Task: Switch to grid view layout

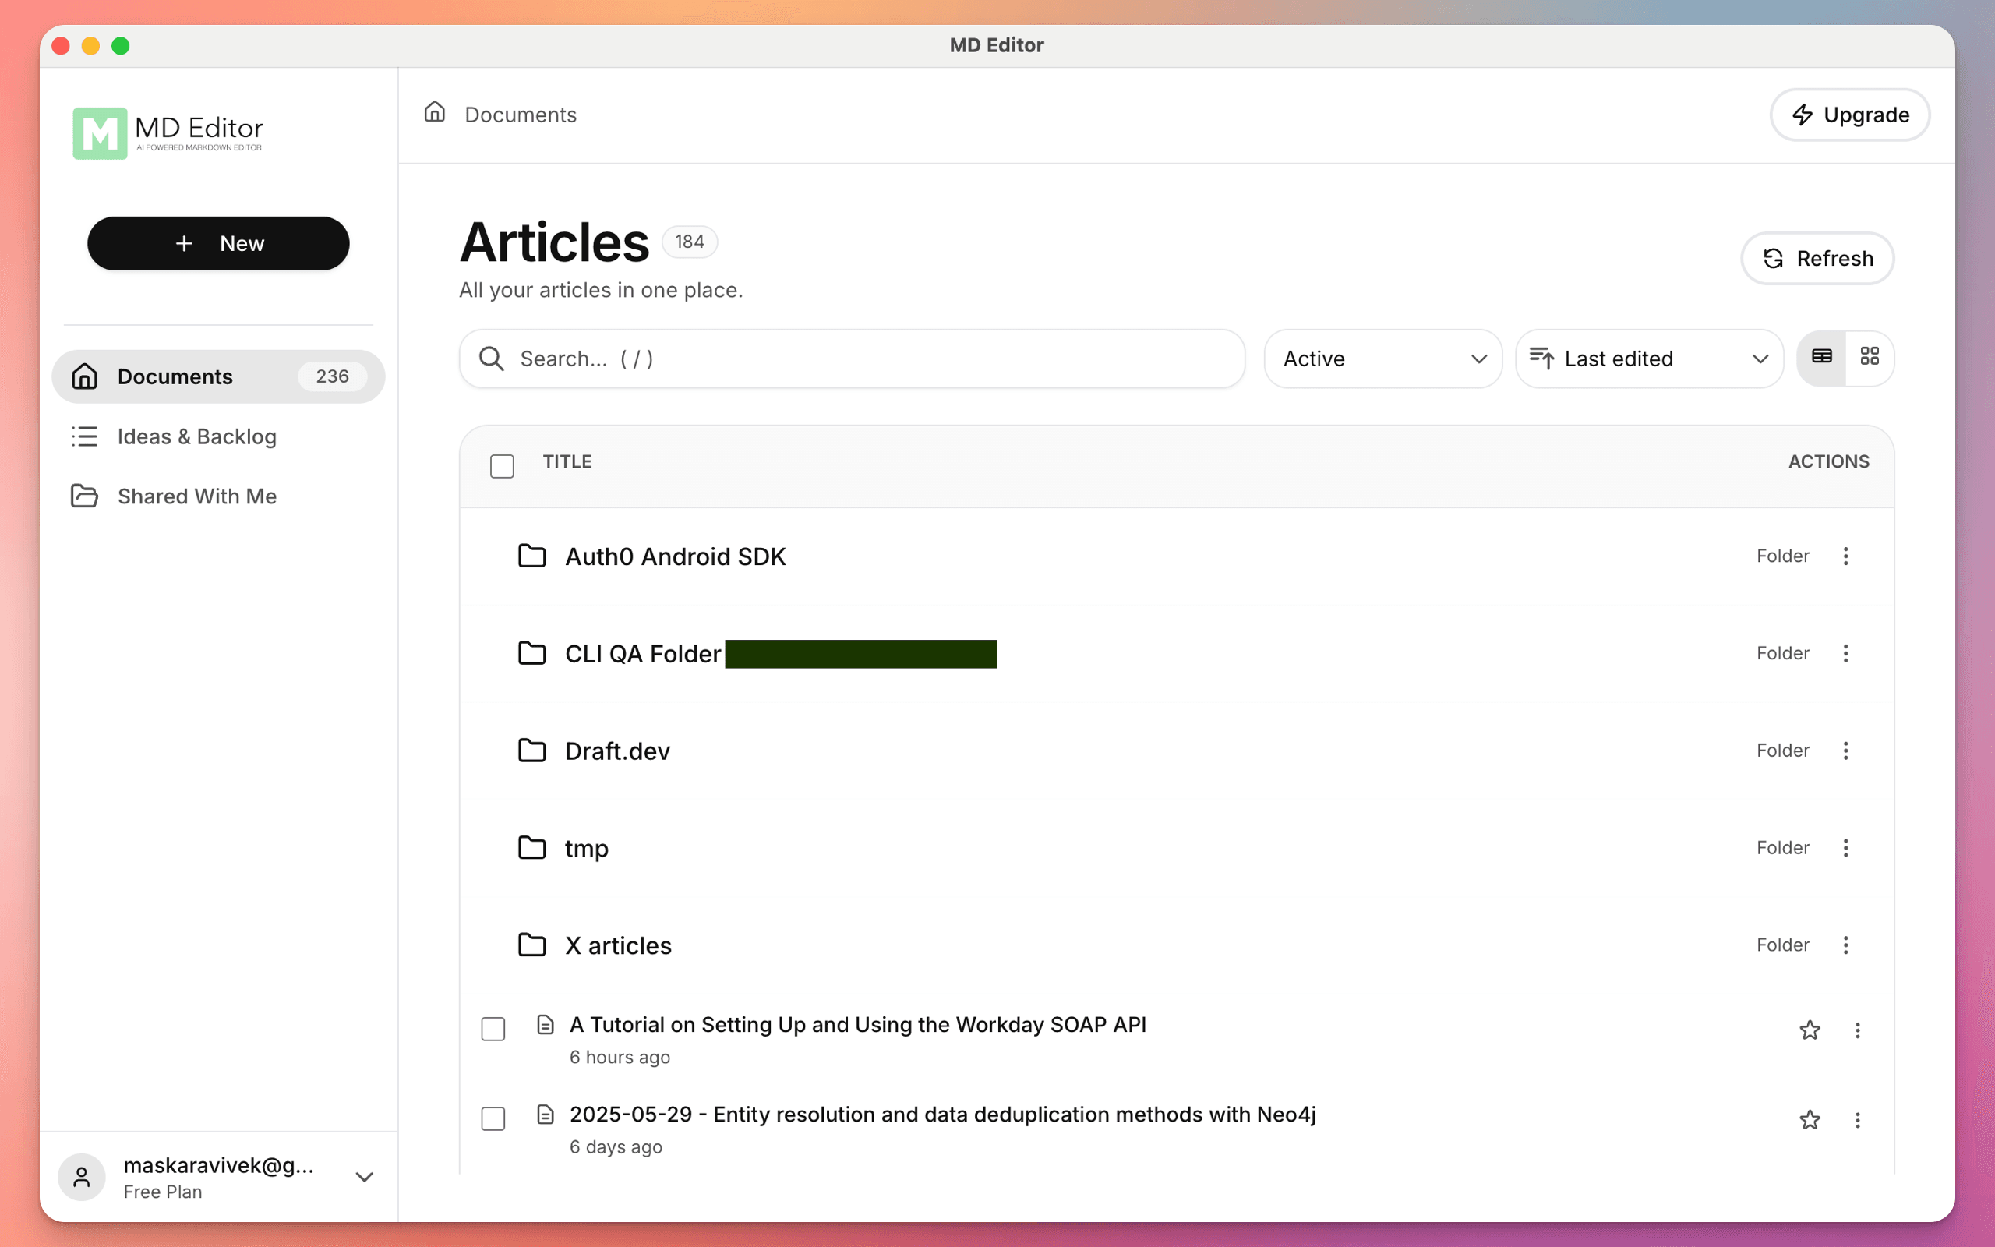Action: (1870, 358)
